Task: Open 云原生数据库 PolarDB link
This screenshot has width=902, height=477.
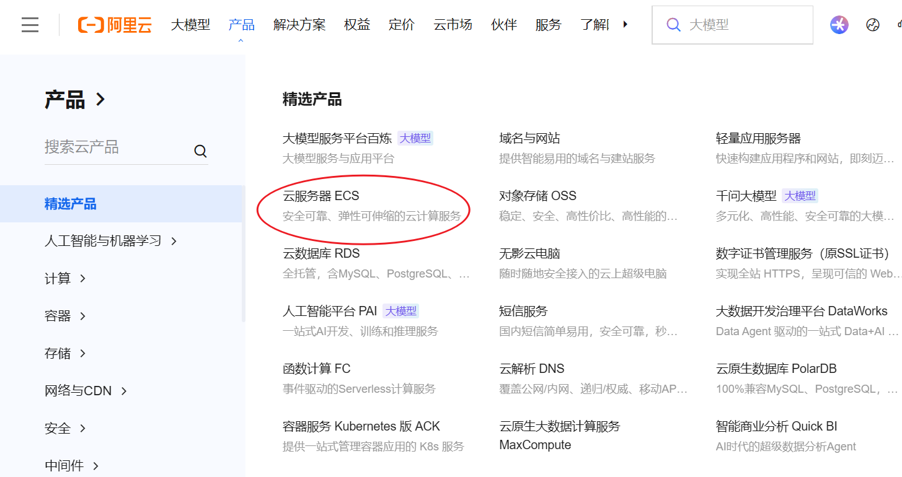Action: click(x=776, y=369)
